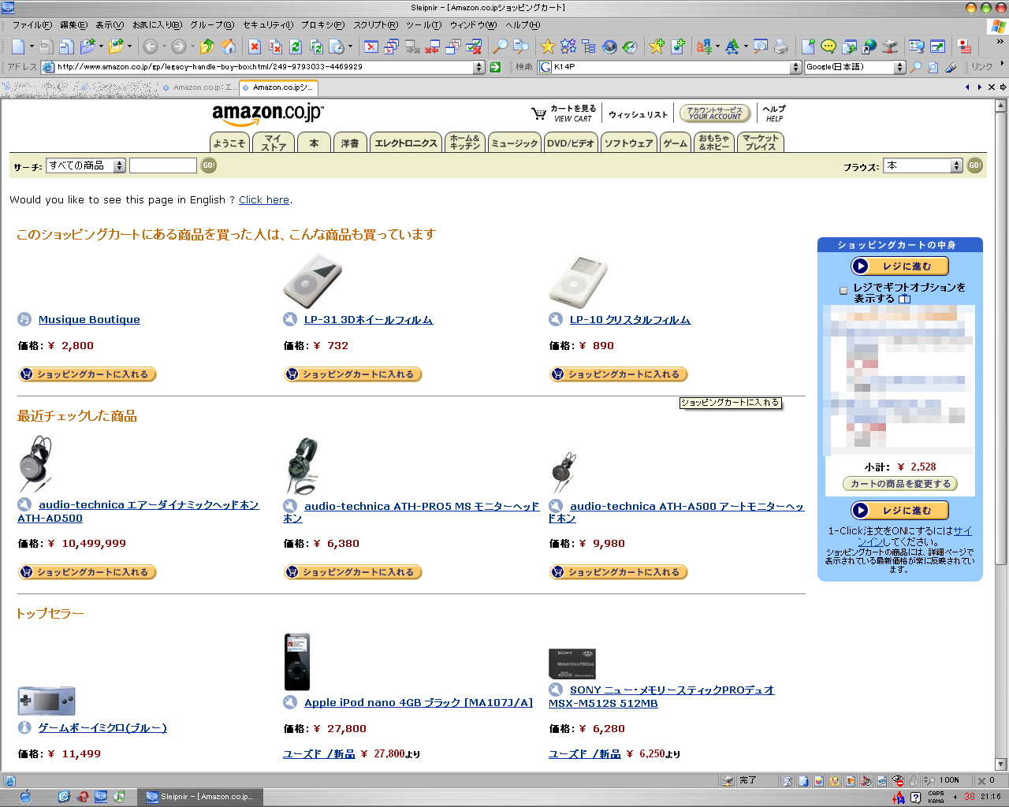
Task: Enable the gift options checkbox in the cart panel
Action: [843, 290]
